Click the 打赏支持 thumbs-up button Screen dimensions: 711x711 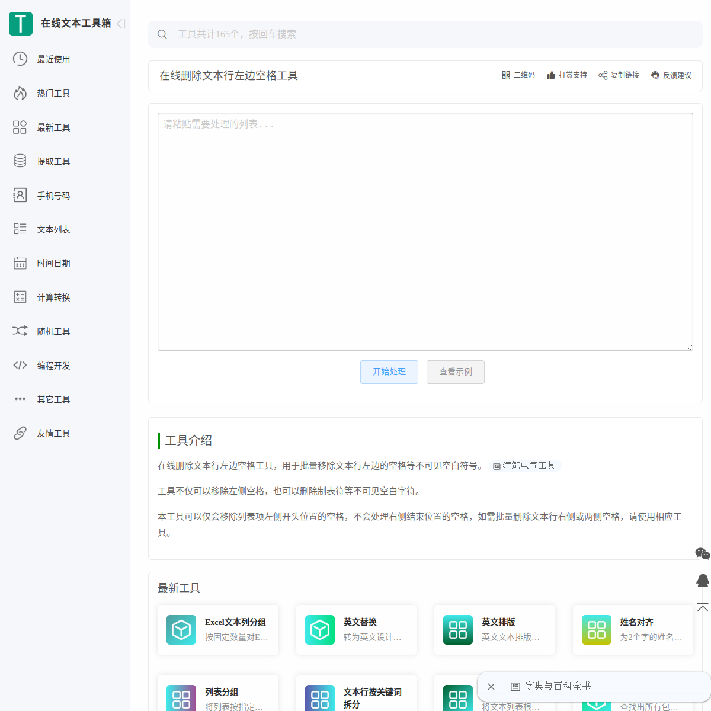(567, 75)
